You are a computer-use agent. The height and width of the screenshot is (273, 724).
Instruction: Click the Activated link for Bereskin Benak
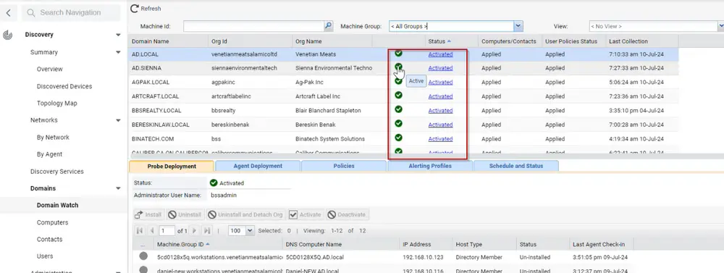coord(440,125)
